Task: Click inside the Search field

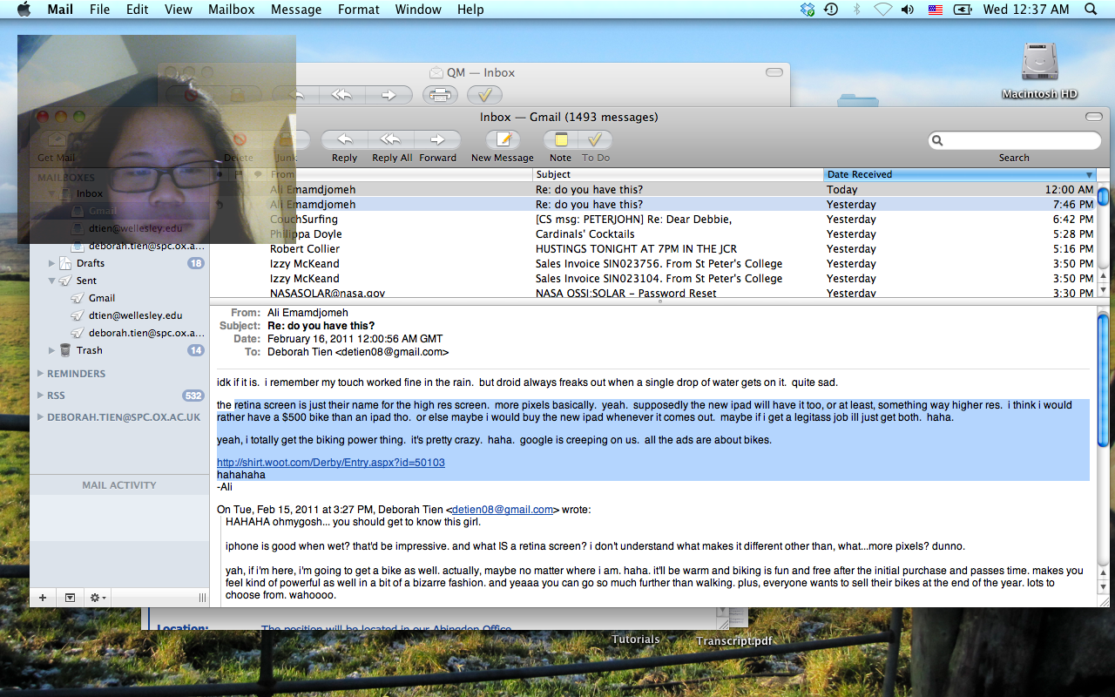Action: pyautogui.click(x=1021, y=140)
